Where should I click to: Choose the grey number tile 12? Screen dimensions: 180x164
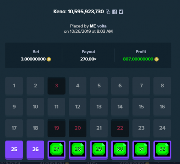click(x=78, y=107)
